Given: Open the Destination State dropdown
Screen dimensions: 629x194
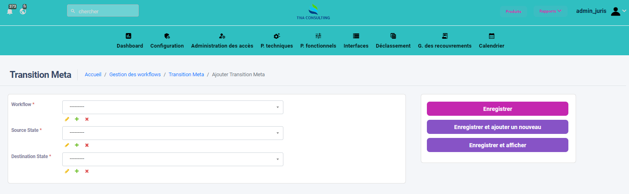Looking at the screenshot, I should click(x=173, y=159).
